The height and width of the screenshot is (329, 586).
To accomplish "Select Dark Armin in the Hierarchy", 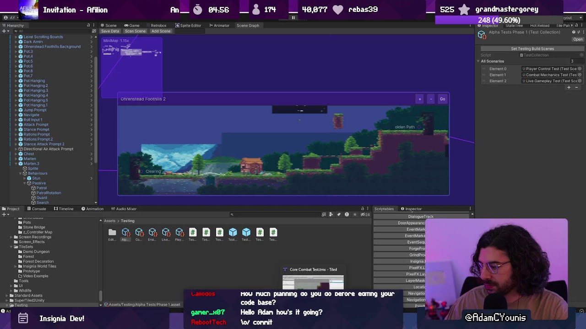I will (x=33, y=42).
